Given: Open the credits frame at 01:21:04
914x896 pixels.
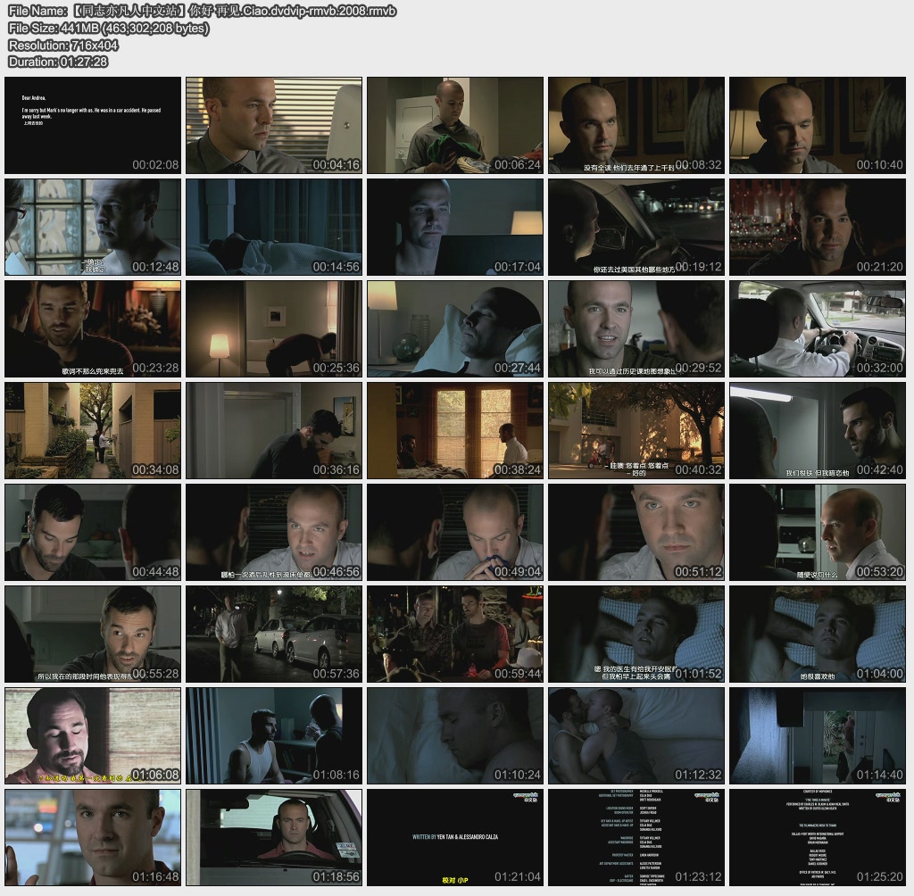Looking at the screenshot, I should pos(454,837).
